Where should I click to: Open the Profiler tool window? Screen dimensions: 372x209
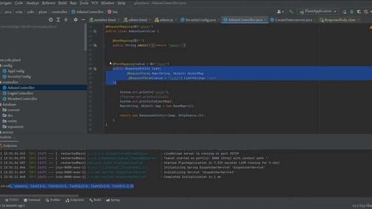click(53, 200)
